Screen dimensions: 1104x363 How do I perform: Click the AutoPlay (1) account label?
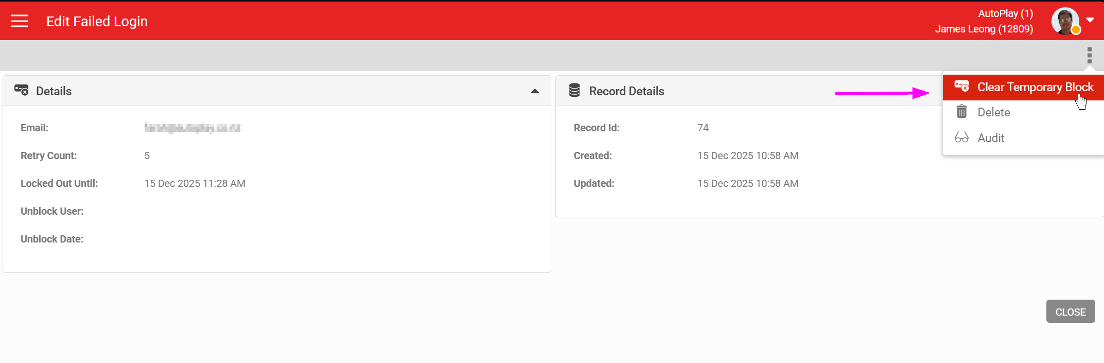coord(1005,14)
